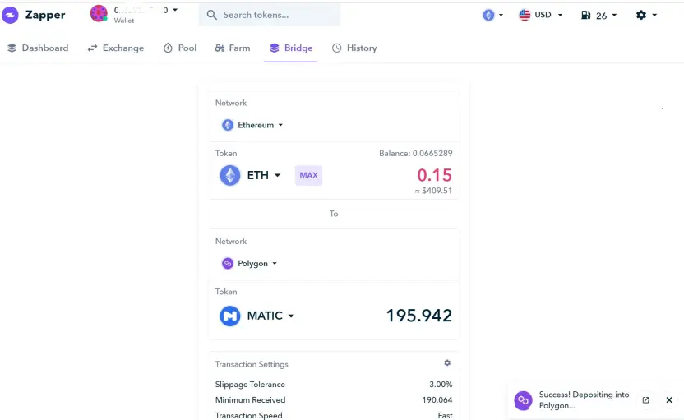
Task: Expand the MATIC token dropdown
Action: tap(270, 316)
